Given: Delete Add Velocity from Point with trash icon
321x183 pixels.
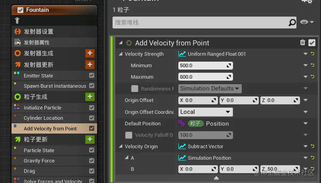Looking at the screenshot, I should 302,42.
